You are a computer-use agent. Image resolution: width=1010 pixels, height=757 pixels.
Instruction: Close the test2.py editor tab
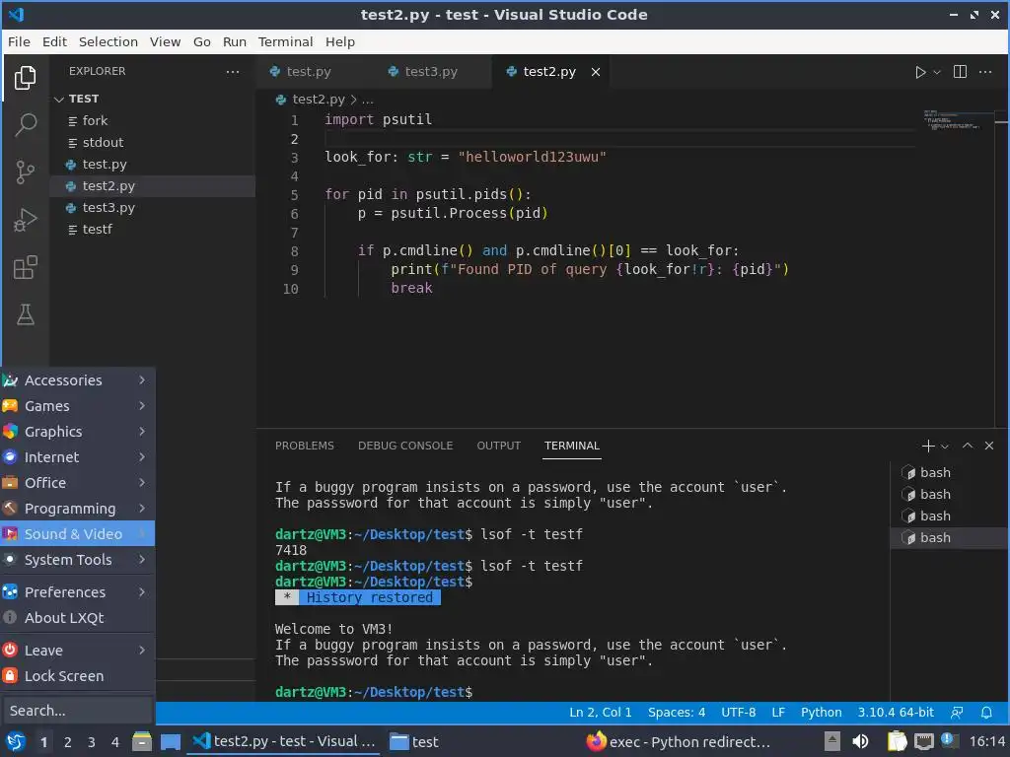point(596,72)
